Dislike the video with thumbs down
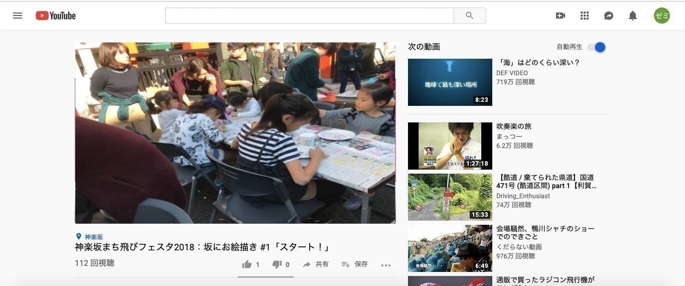Viewport: 685px width, 286px height. point(277,264)
